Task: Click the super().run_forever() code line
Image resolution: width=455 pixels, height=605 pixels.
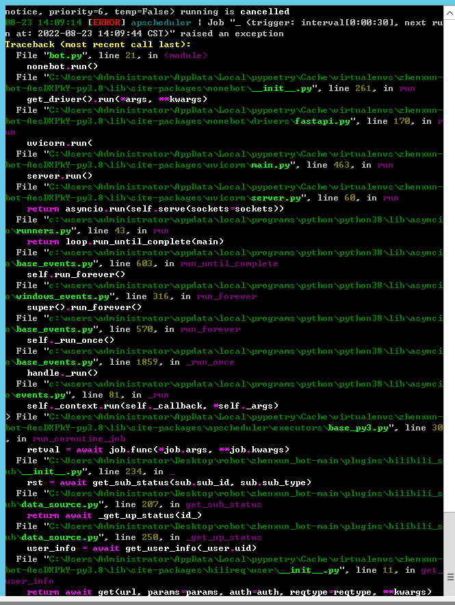Action: 84,307
